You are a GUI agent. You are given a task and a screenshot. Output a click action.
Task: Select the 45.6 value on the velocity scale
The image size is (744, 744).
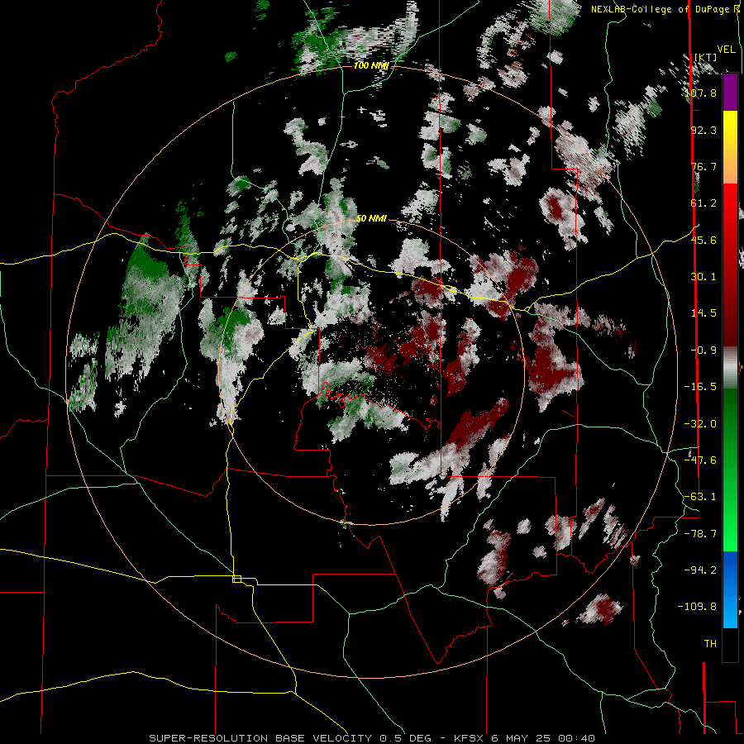coord(703,240)
